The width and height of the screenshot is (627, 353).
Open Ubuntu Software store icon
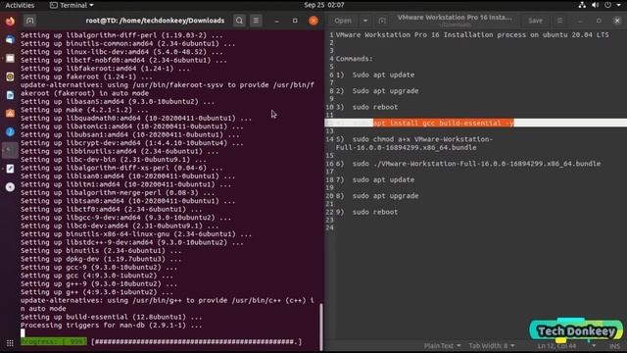10,114
